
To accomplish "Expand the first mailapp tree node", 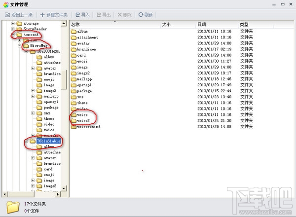I will tap(33, 96).
